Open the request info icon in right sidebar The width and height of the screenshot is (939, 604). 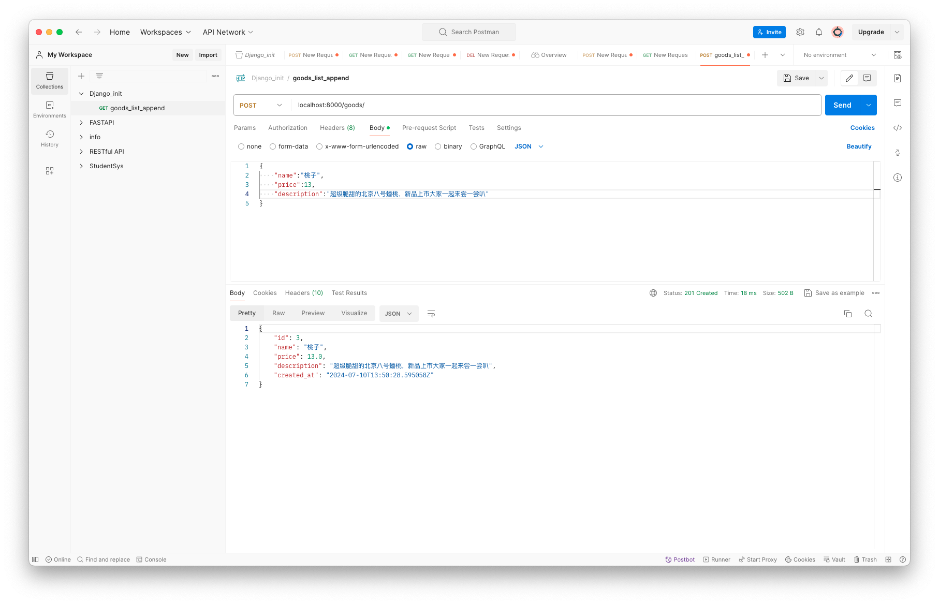point(898,178)
